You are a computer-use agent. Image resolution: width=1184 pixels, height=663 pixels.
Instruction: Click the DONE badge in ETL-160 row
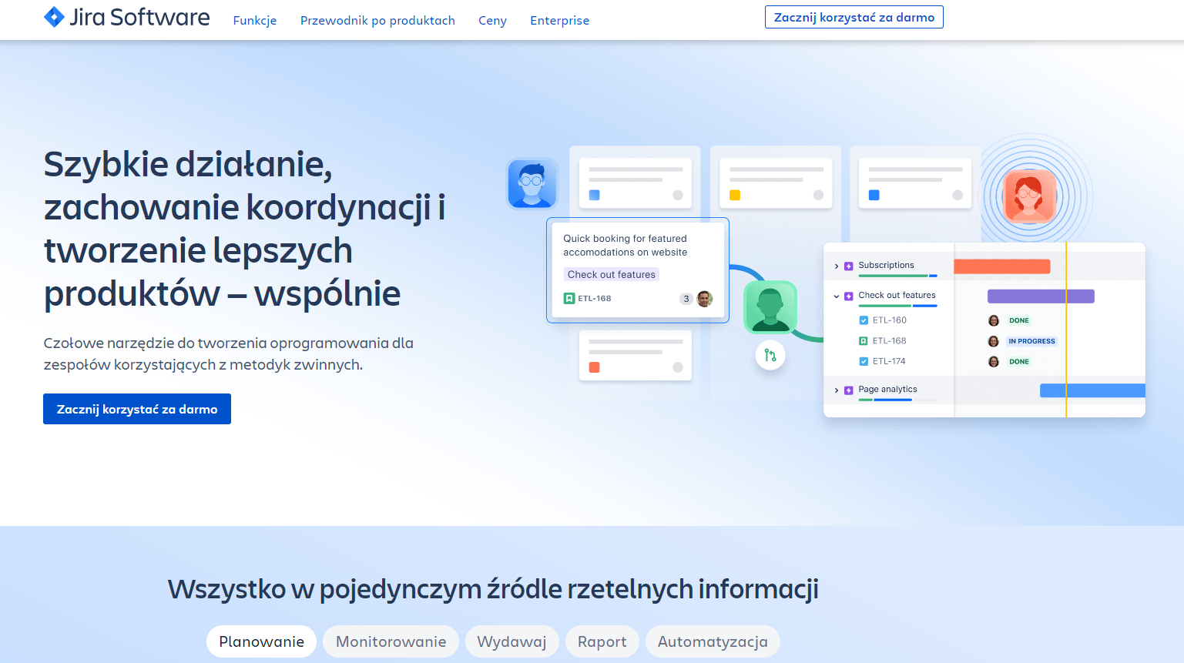(1019, 320)
